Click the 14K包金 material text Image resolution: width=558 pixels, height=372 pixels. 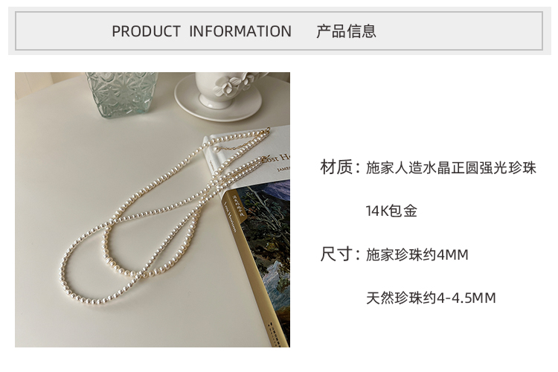[391, 211]
